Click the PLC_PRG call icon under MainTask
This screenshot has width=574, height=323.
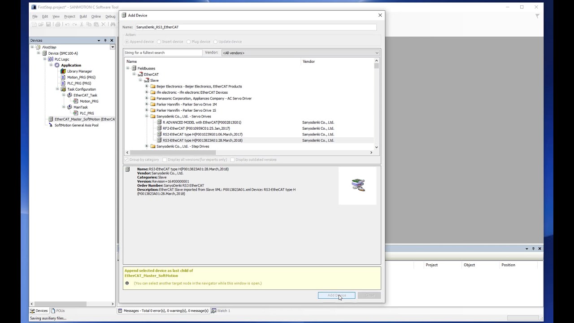click(76, 113)
